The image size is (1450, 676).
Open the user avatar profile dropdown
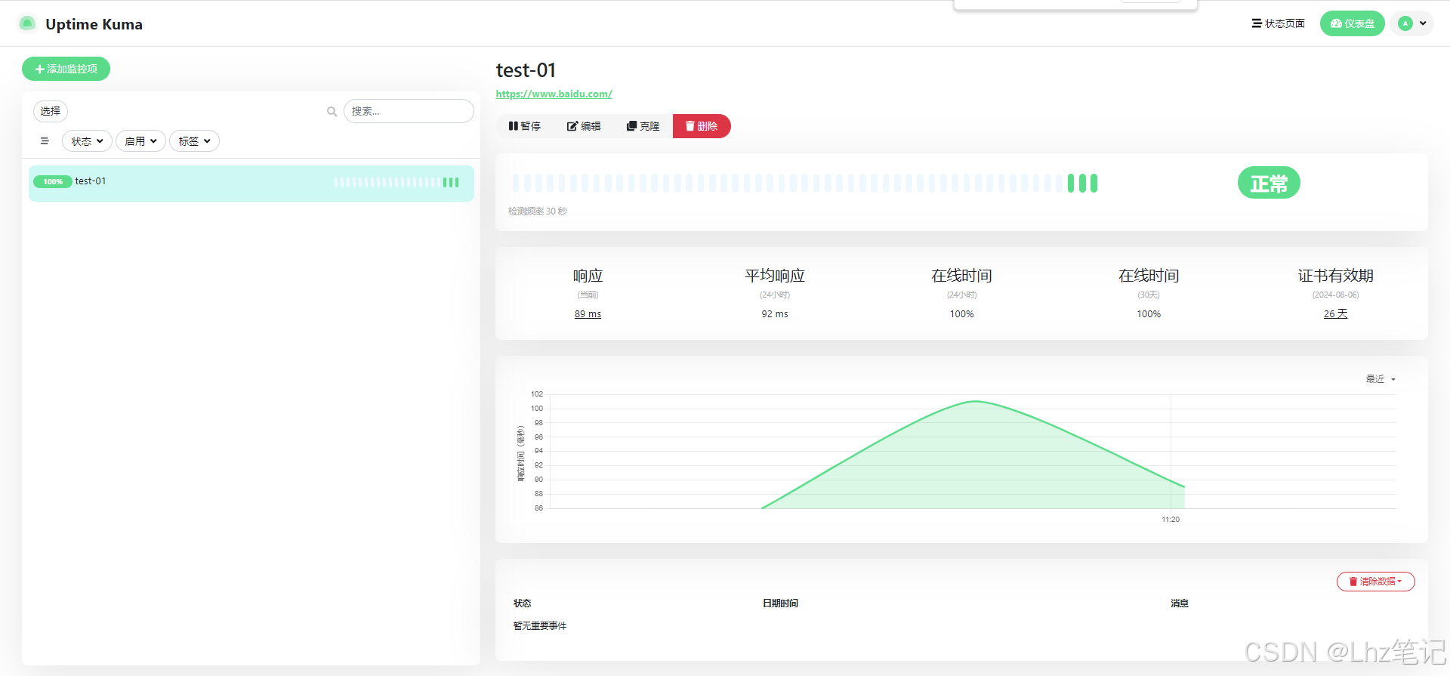pos(1412,23)
